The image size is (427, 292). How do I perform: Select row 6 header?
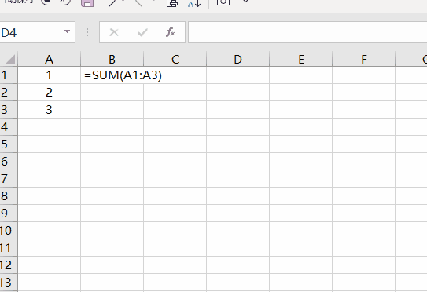pyautogui.click(x=9, y=162)
